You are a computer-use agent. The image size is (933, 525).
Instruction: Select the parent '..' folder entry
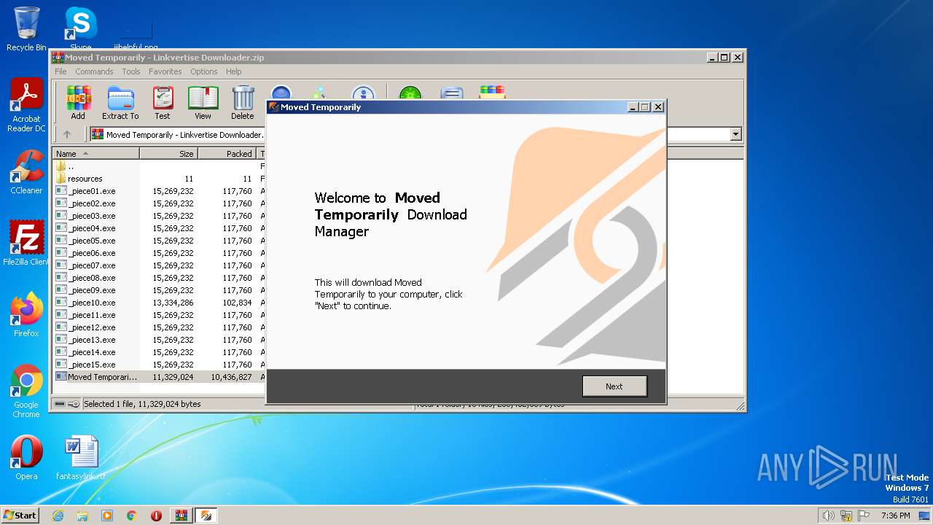[x=70, y=166]
